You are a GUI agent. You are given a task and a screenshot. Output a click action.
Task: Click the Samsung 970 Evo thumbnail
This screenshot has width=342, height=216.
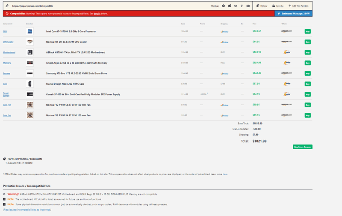[x=29, y=73]
